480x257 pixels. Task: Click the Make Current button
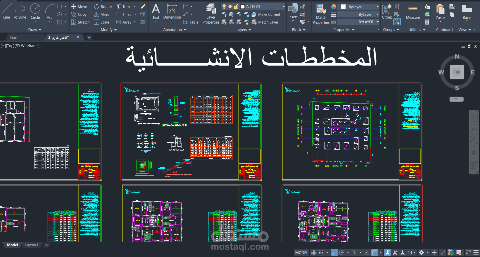(x=266, y=14)
